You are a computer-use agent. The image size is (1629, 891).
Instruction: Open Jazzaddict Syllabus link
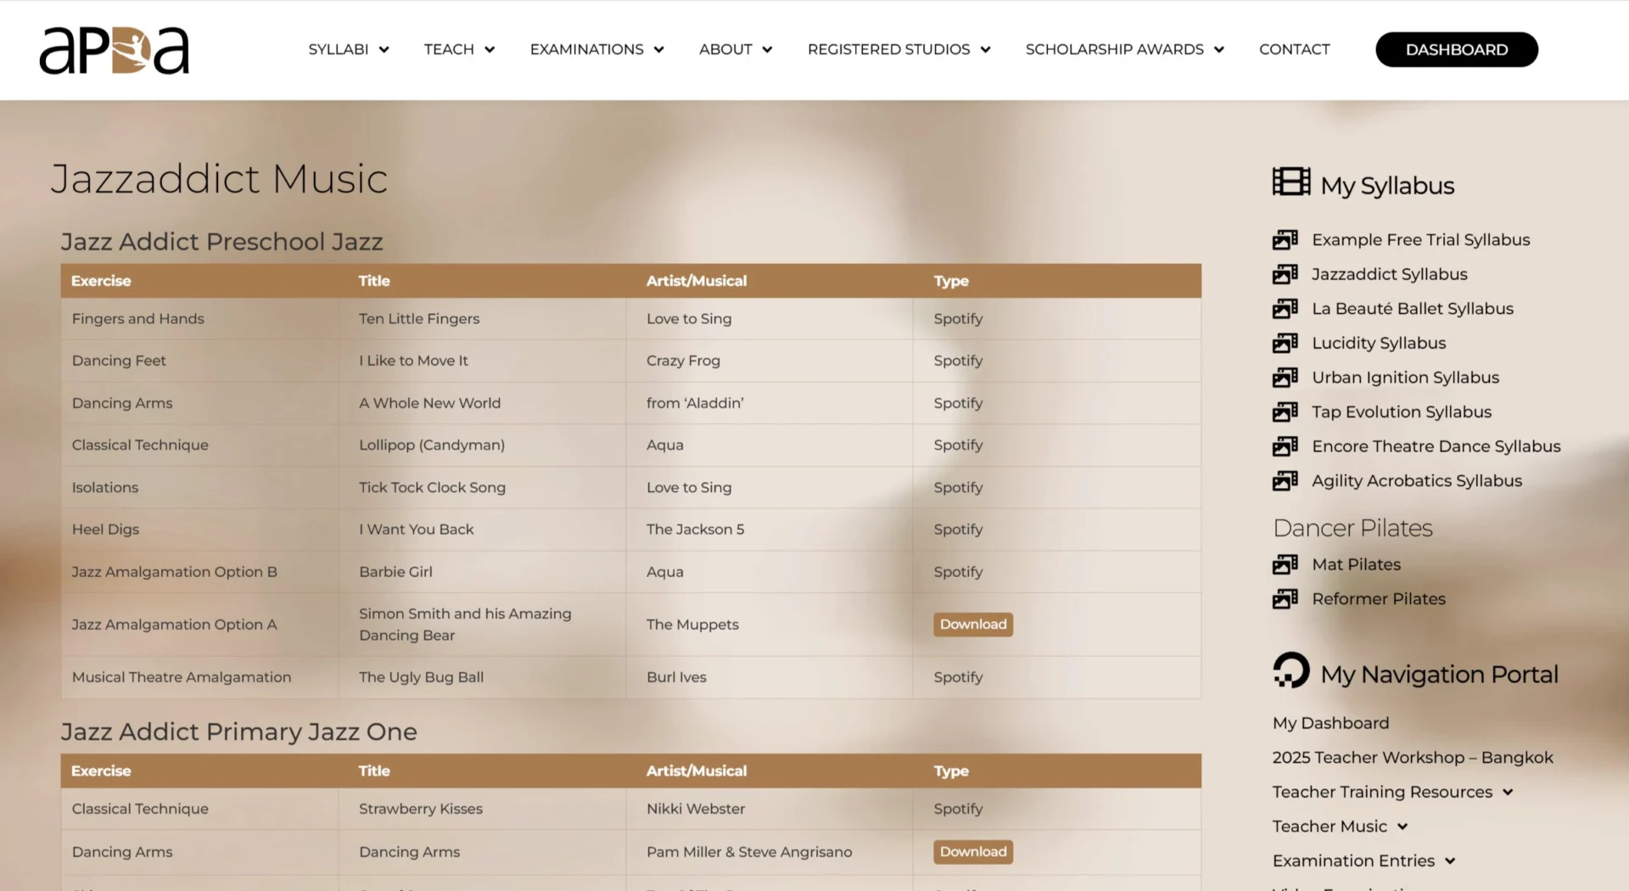[1389, 274]
